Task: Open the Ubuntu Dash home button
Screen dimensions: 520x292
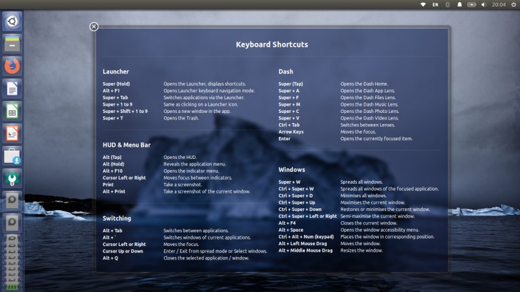Action: click(x=12, y=21)
